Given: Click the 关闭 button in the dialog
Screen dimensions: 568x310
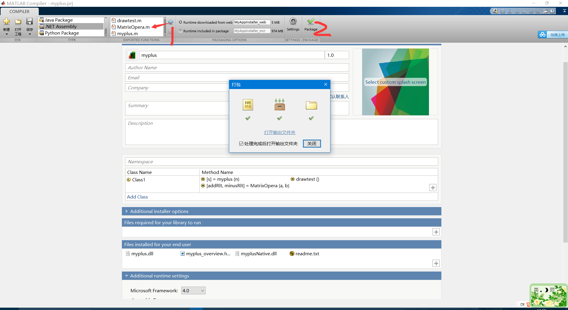Looking at the screenshot, I should [312, 143].
